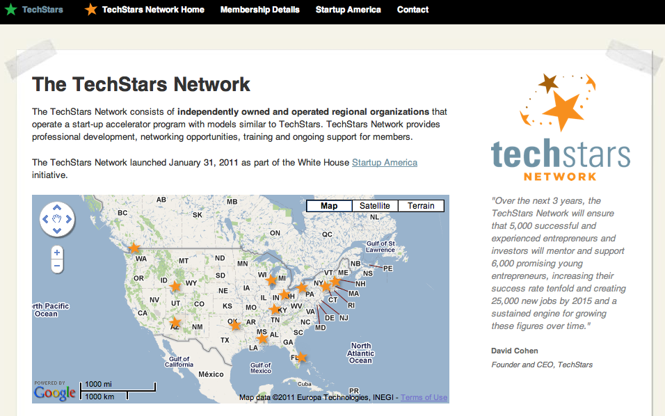The width and height of the screenshot is (665, 416).
Task: Select the star marker below the MS label
Action: click(262, 338)
